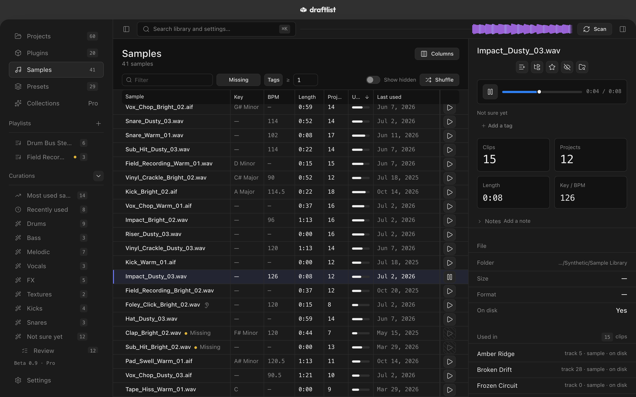Play the Kick_Bright_02.aif sample
Viewport: 636px width, 397px height.
450,192
